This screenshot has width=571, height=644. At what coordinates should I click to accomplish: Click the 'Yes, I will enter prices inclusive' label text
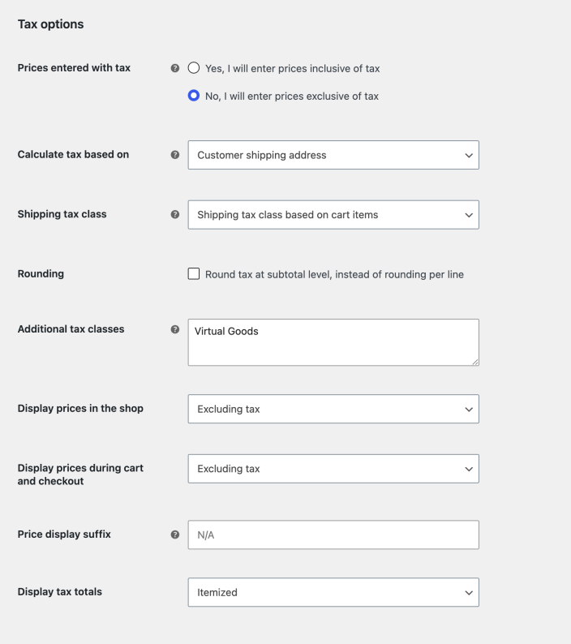(293, 69)
